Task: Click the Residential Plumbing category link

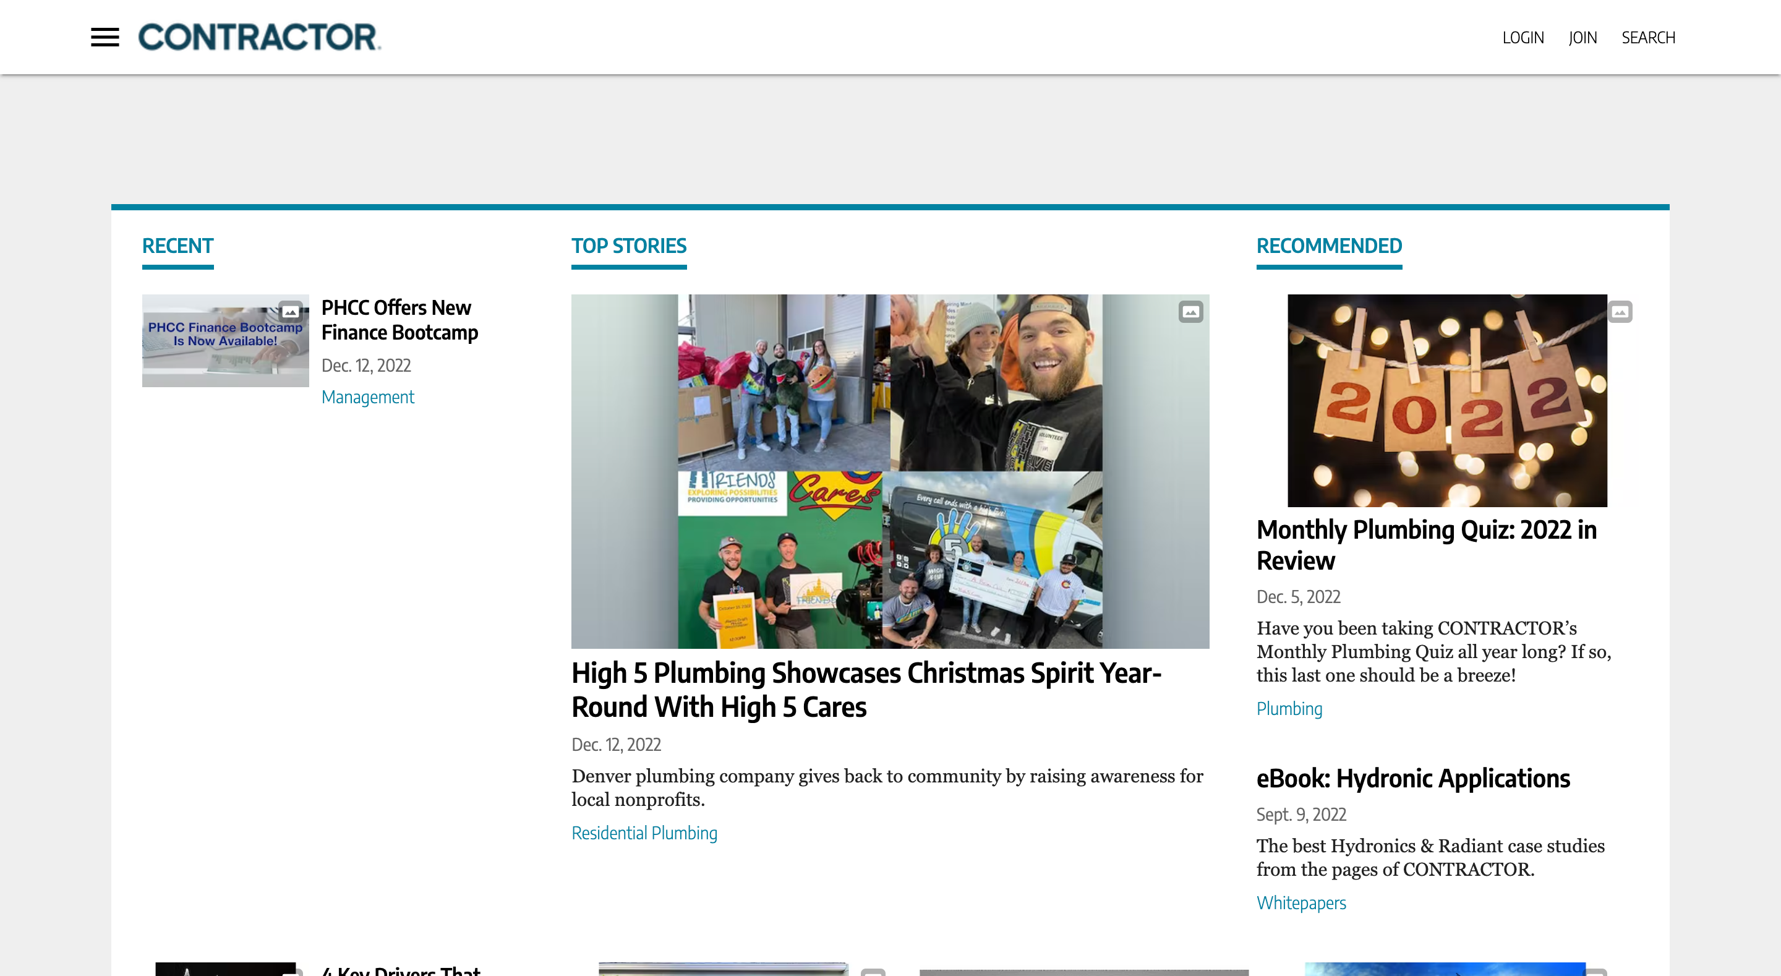Action: click(x=644, y=833)
